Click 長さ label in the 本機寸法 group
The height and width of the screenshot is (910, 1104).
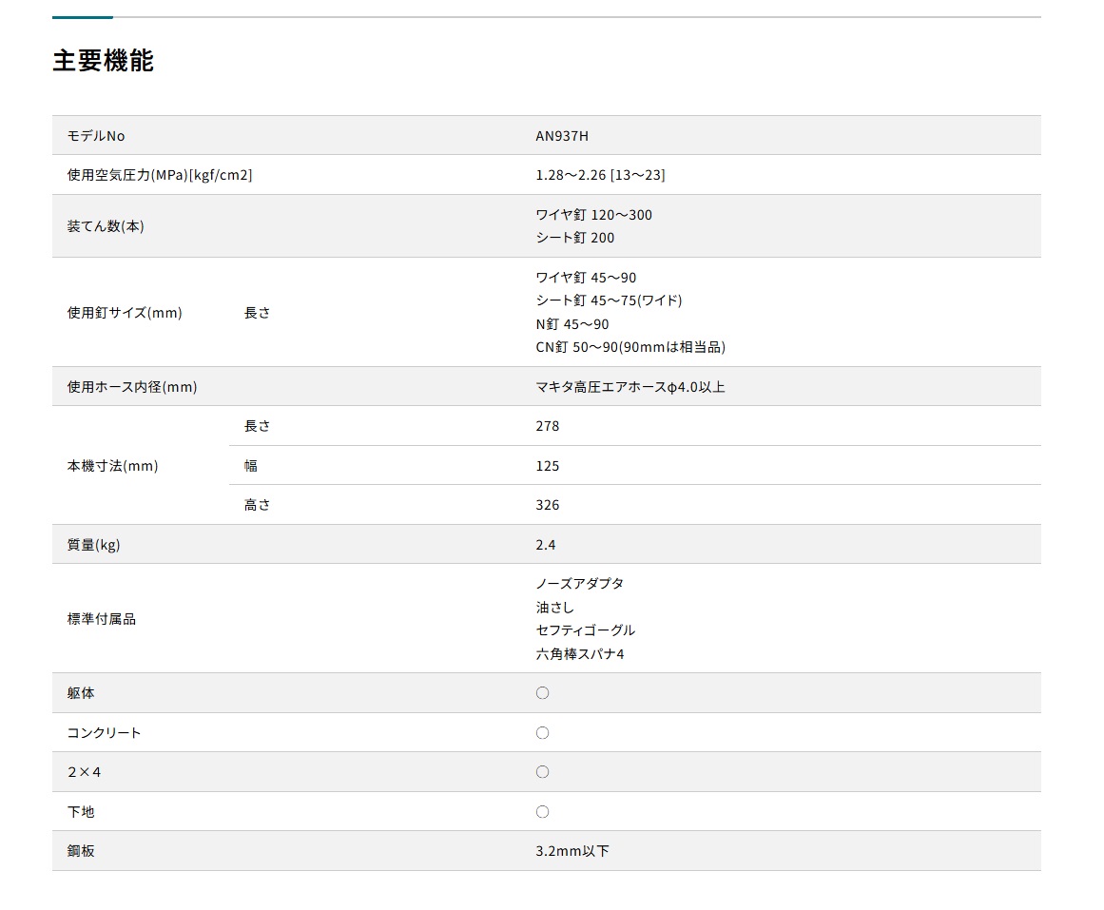[x=258, y=426]
